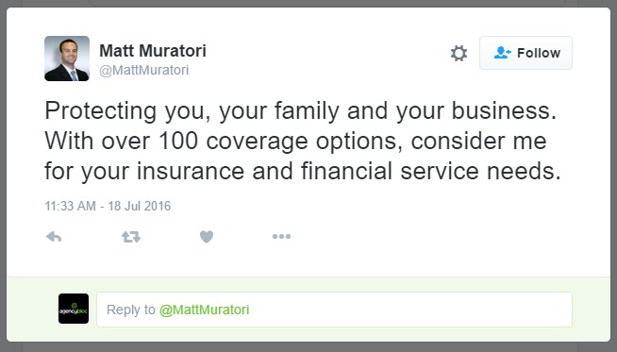Image resolution: width=617 pixels, height=352 pixels.
Task: Focus the Reply to @MattMuratori field
Action: coord(334,310)
